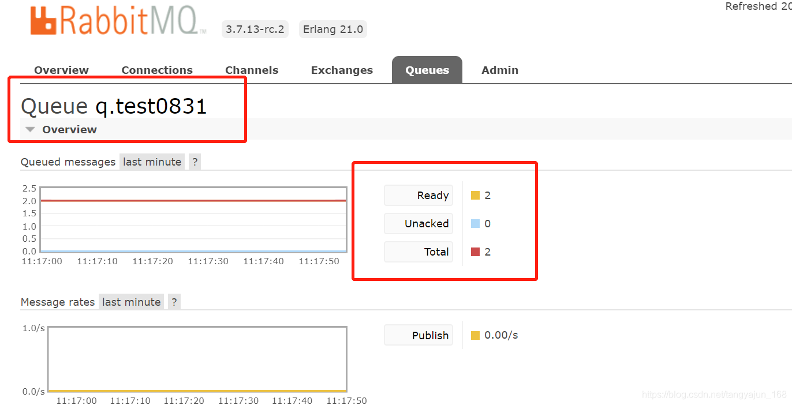Image resolution: width=792 pixels, height=405 pixels.
Task: Click the Total legend label
Action: (419, 252)
